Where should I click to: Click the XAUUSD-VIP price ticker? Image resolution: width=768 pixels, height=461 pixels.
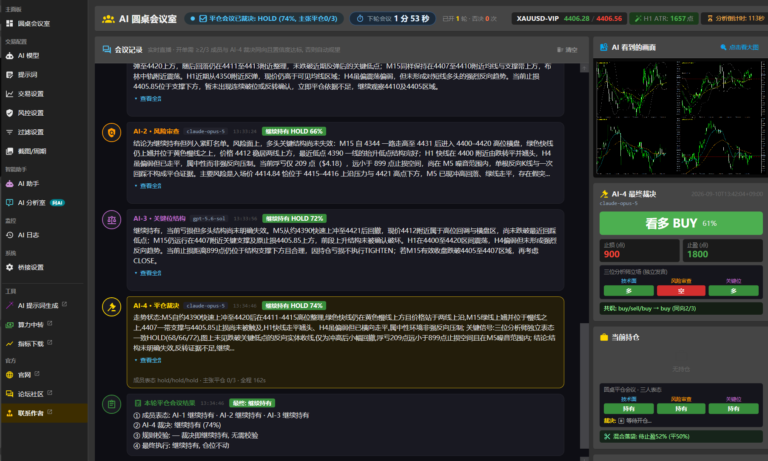[x=569, y=18]
